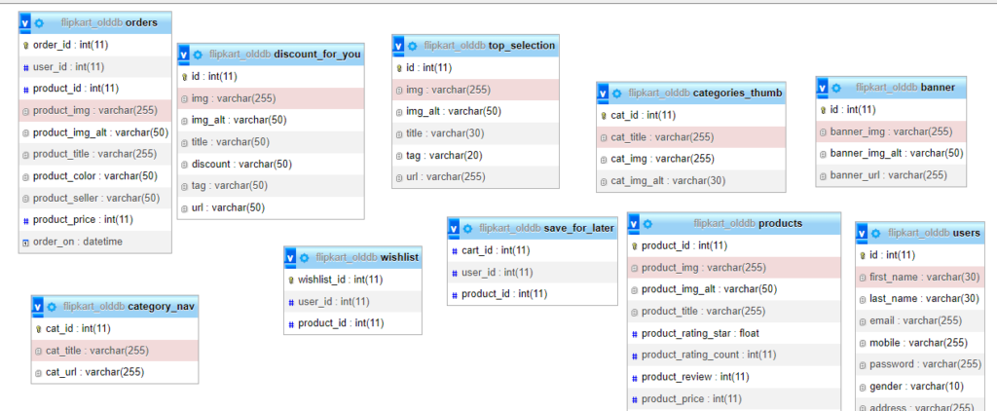Click text-type icon beside top_selection tag
This screenshot has height=411, width=997.
(399, 156)
